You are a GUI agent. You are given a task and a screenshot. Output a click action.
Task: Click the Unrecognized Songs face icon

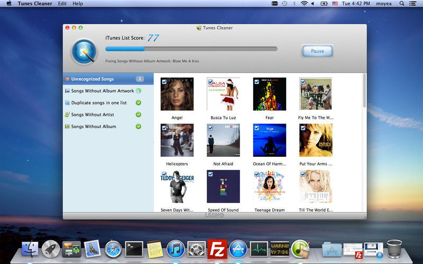[x=67, y=79]
